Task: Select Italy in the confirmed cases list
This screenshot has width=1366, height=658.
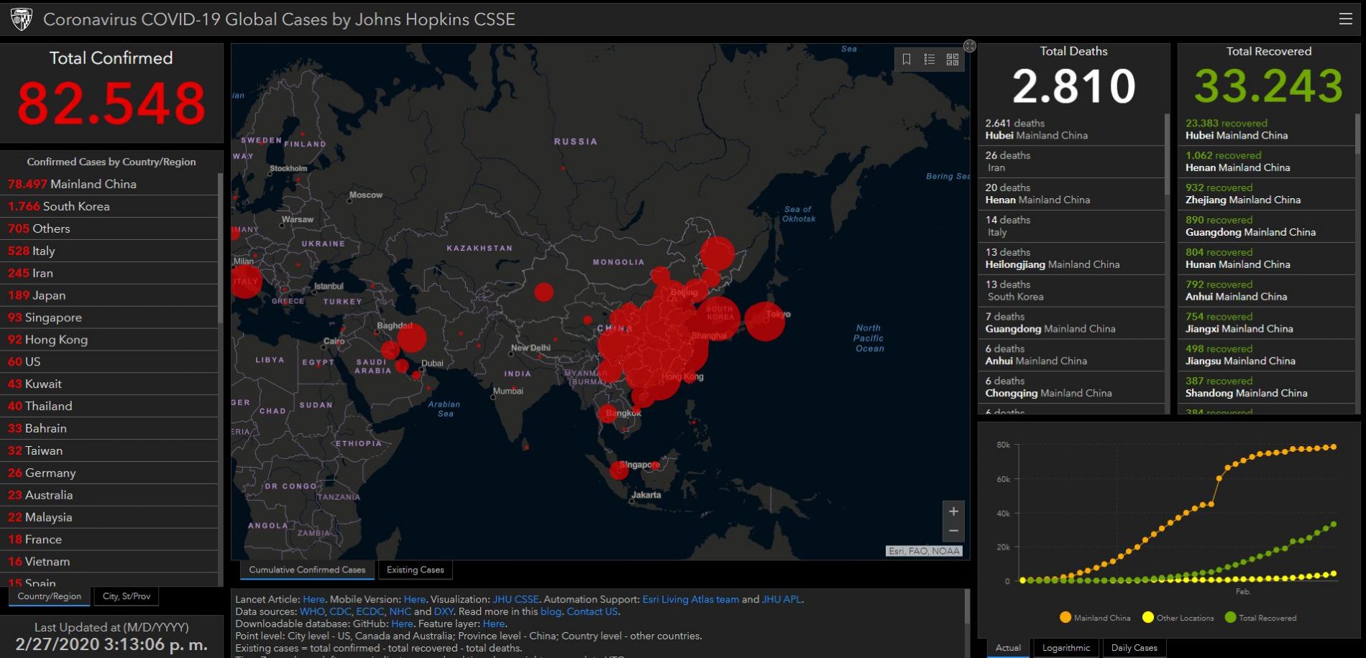Action: [x=43, y=251]
